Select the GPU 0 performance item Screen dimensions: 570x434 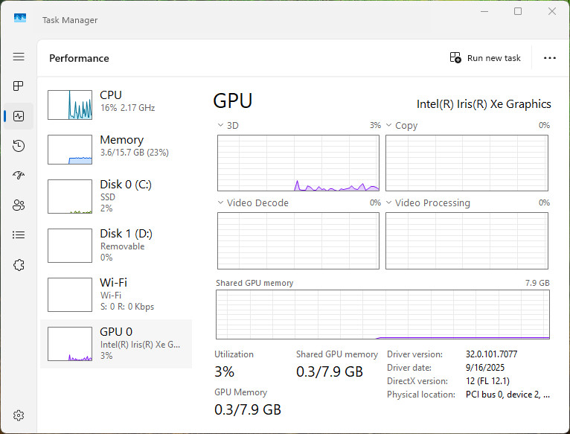116,344
